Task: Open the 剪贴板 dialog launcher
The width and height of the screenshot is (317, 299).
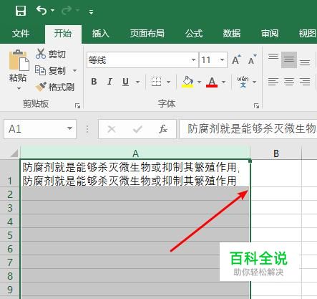Action: pos(77,105)
